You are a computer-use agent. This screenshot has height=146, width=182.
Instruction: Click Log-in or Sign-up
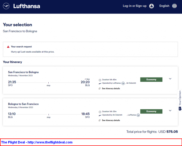click(135, 6)
